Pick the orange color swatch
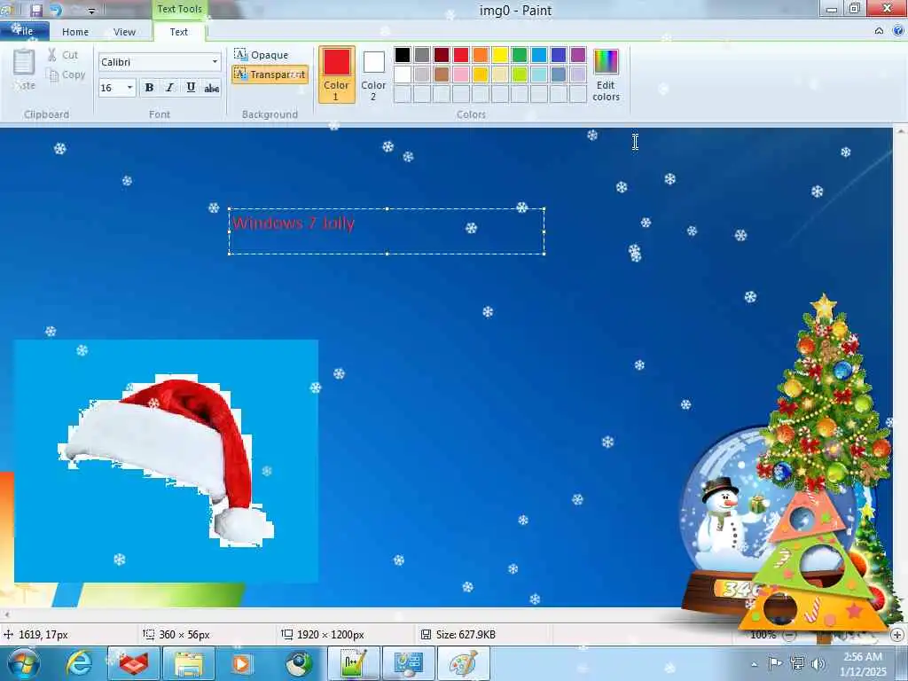The height and width of the screenshot is (681, 908). (481, 55)
